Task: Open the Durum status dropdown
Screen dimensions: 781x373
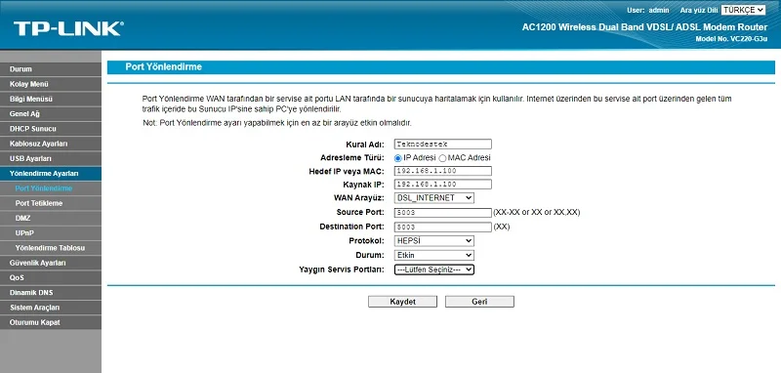Action: (433, 256)
